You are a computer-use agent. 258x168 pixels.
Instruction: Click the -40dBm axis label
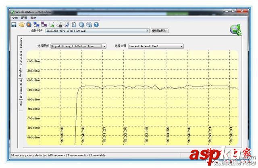coord(33,90)
